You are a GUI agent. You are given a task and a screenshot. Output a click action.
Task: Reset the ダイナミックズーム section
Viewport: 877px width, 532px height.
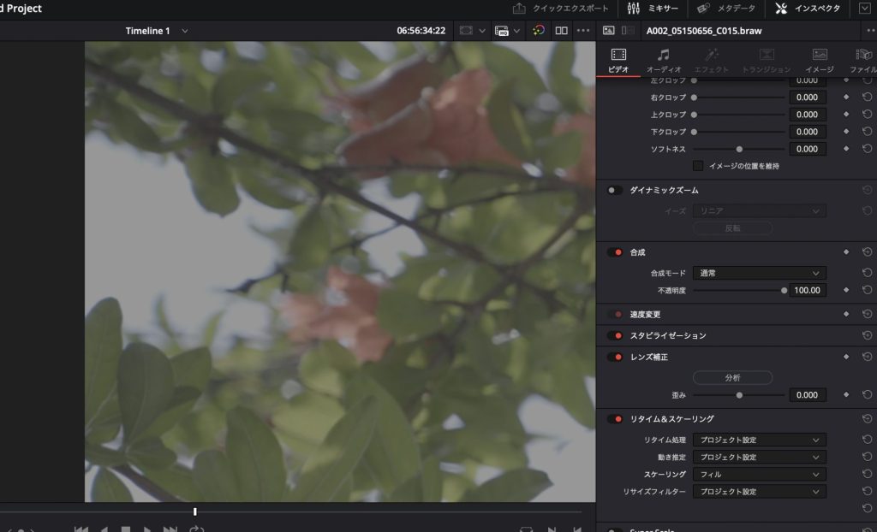[x=867, y=191]
